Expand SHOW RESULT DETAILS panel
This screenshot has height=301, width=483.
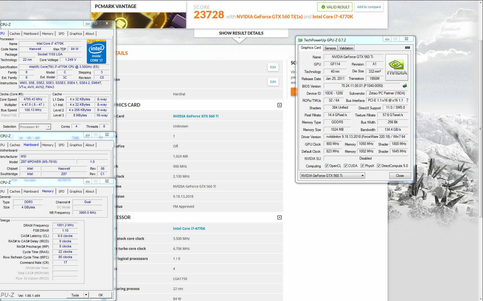pos(241,33)
